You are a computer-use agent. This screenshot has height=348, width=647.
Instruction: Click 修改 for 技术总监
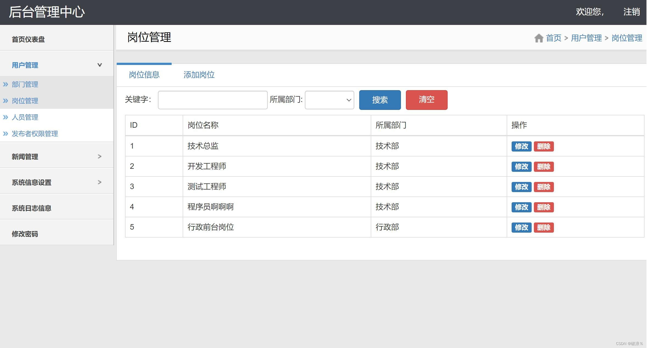pyautogui.click(x=521, y=146)
